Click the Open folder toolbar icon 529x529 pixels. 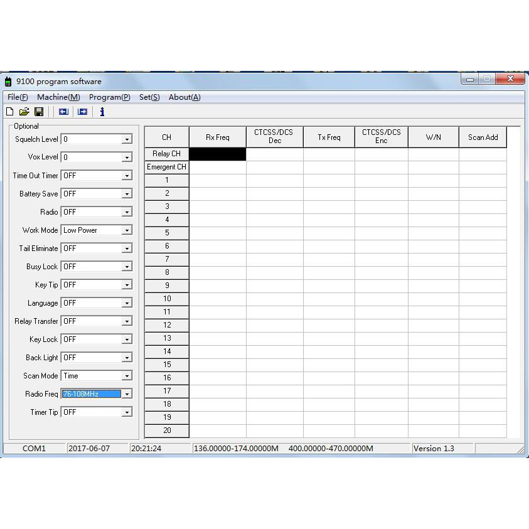point(24,112)
